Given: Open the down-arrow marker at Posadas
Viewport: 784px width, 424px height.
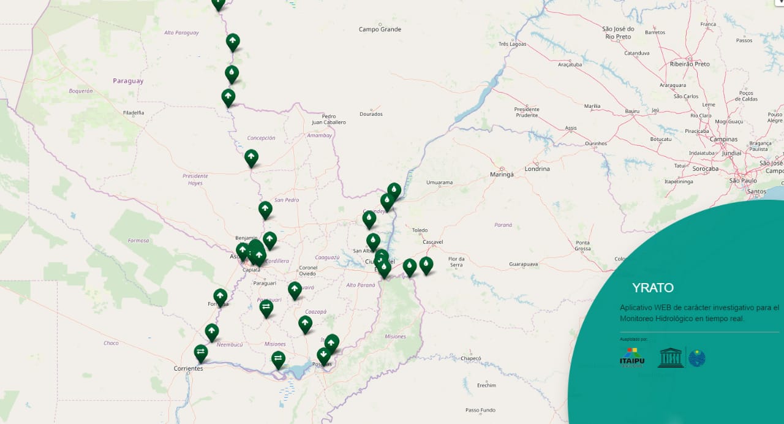Looking at the screenshot, I should [324, 355].
